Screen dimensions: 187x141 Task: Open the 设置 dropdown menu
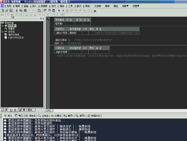[136, 6]
